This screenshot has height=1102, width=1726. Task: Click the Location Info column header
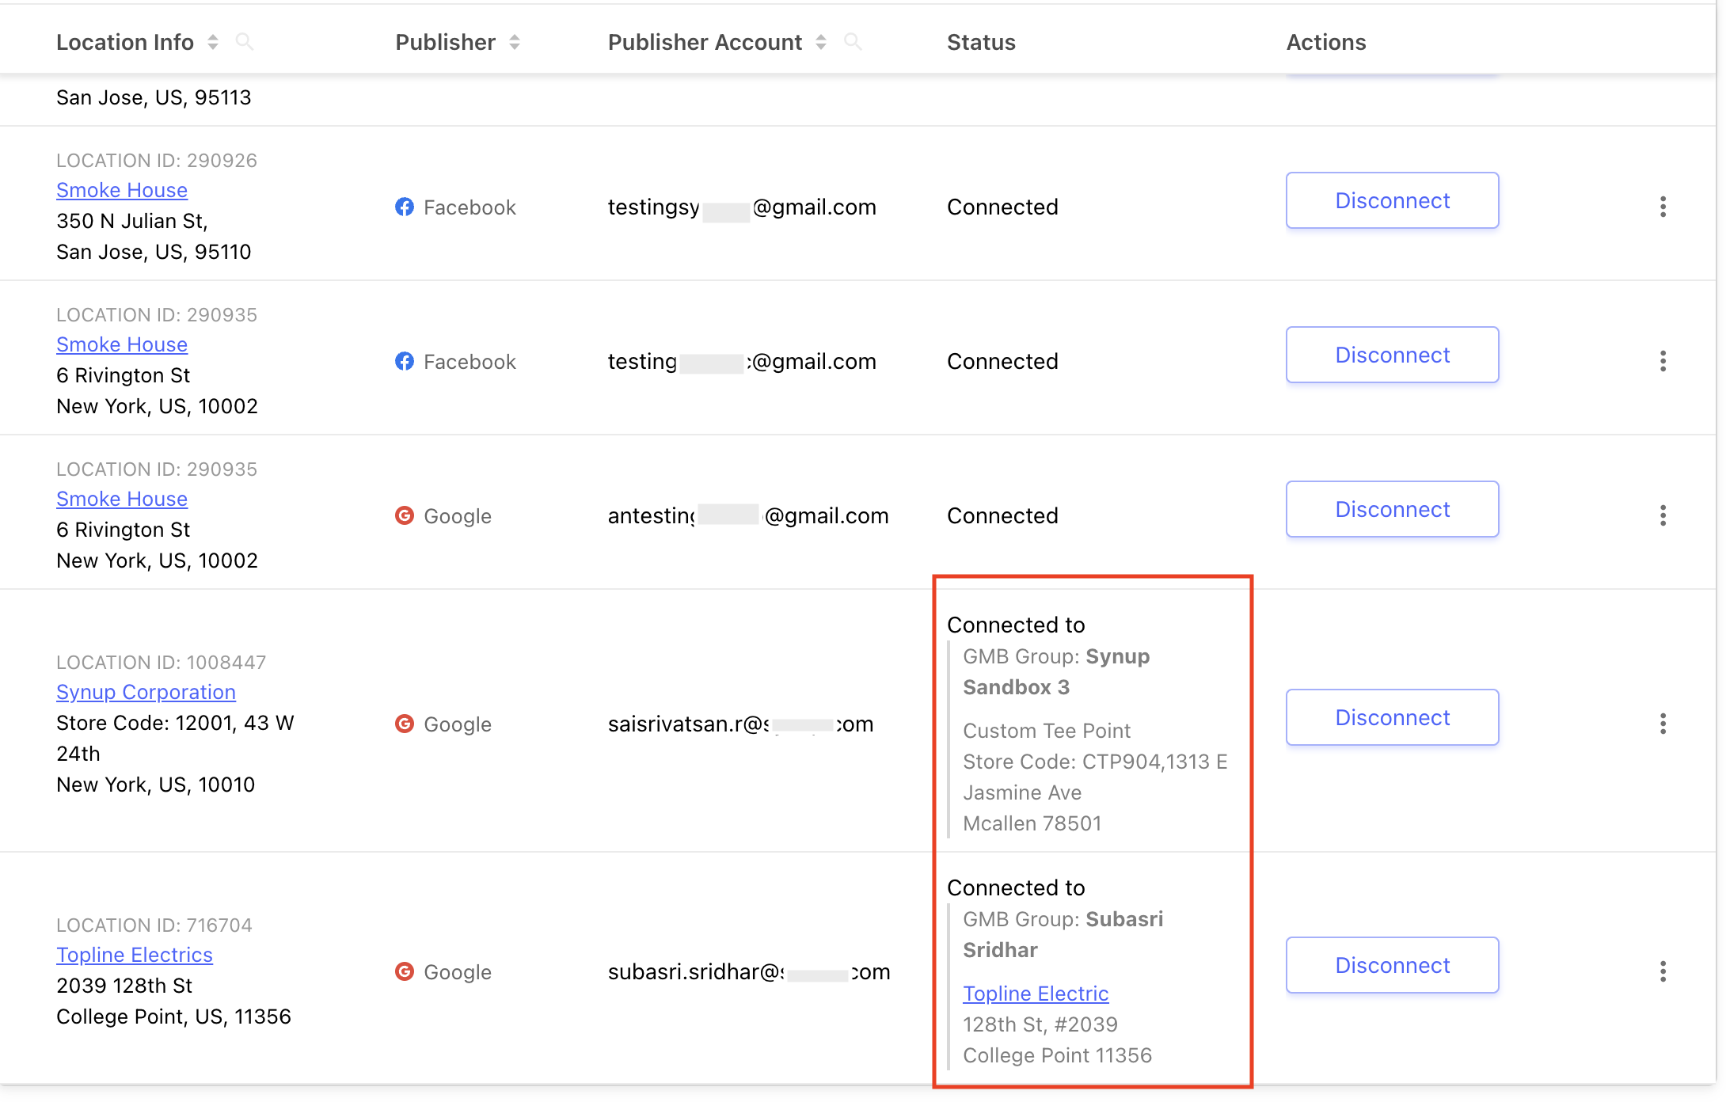(125, 42)
